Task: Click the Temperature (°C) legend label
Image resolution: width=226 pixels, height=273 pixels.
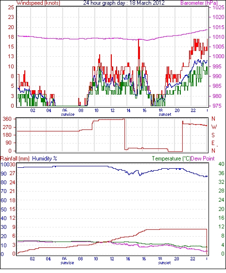Action: (x=171, y=159)
